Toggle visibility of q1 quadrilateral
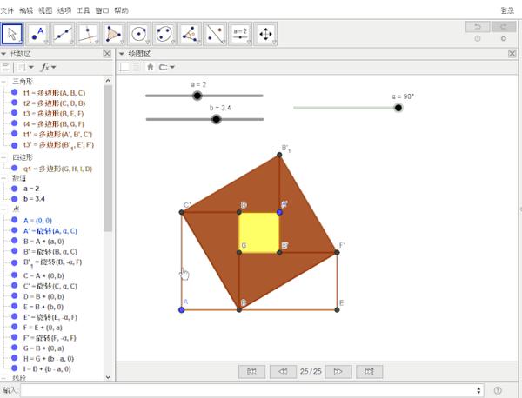 [14, 169]
